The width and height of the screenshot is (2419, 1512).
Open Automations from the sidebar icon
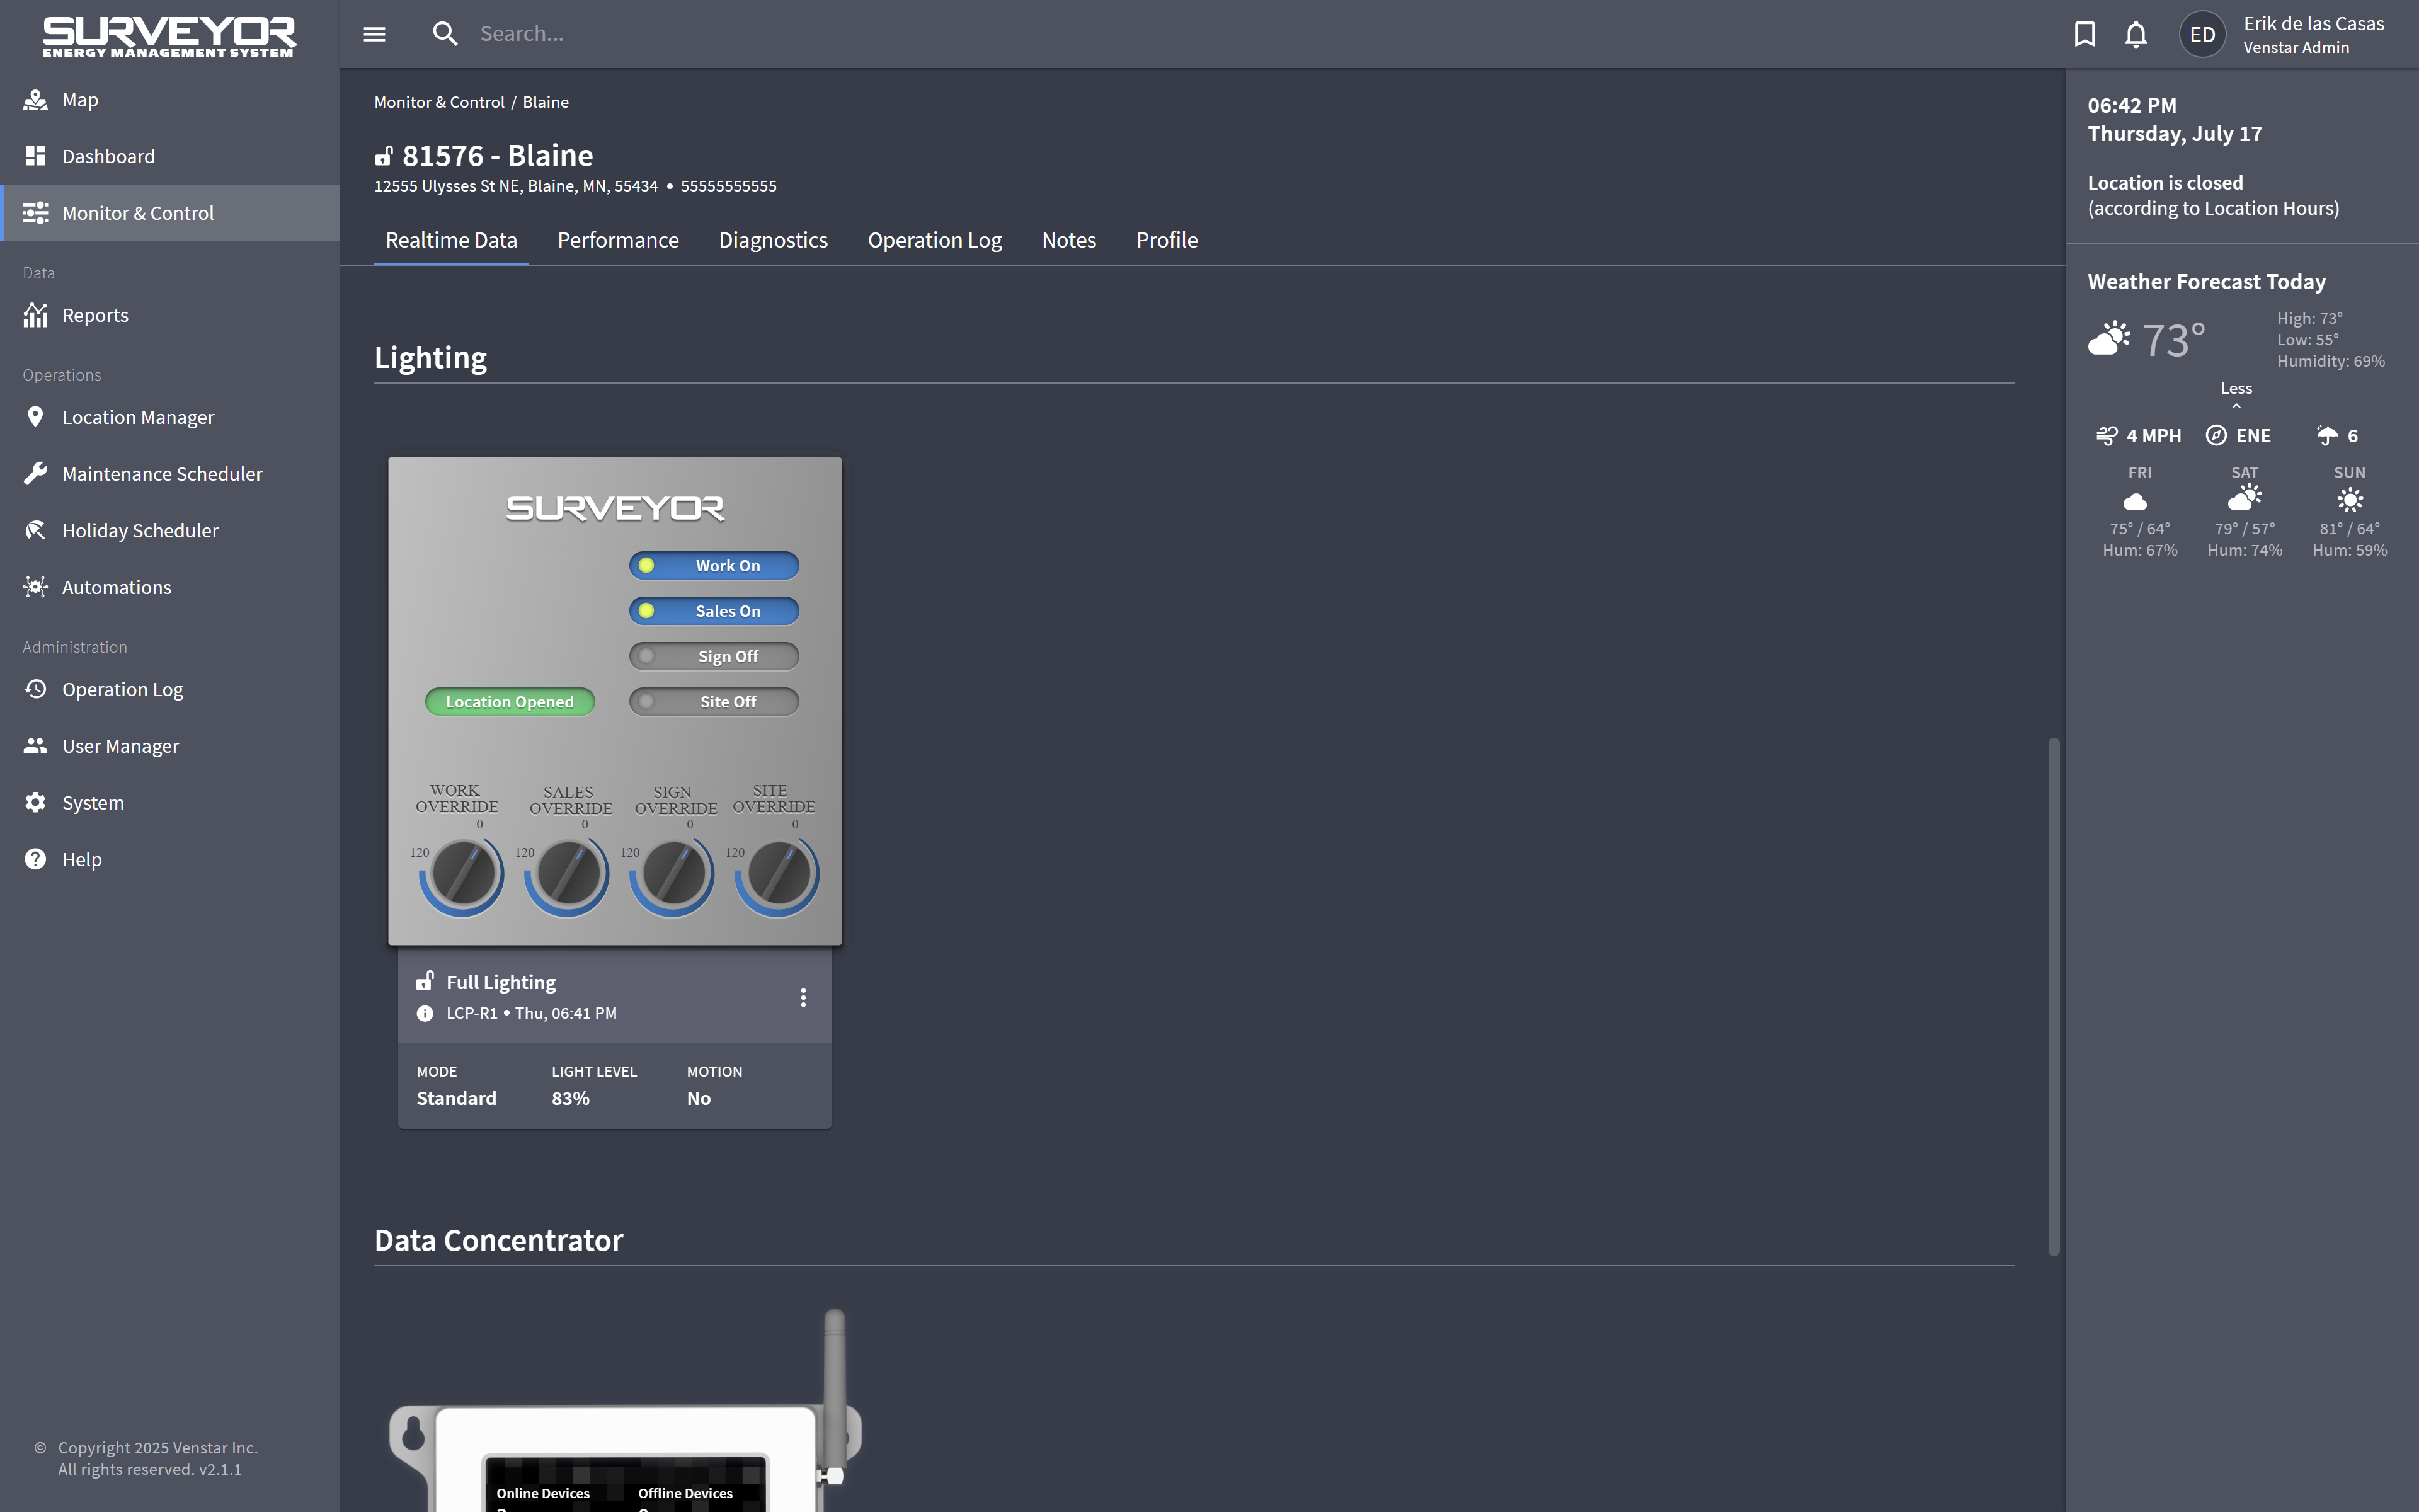click(36, 587)
